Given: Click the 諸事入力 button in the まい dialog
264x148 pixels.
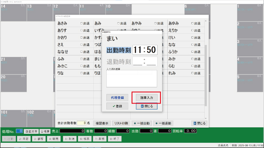Looking at the screenshot, I should click(x=147, y=97).
